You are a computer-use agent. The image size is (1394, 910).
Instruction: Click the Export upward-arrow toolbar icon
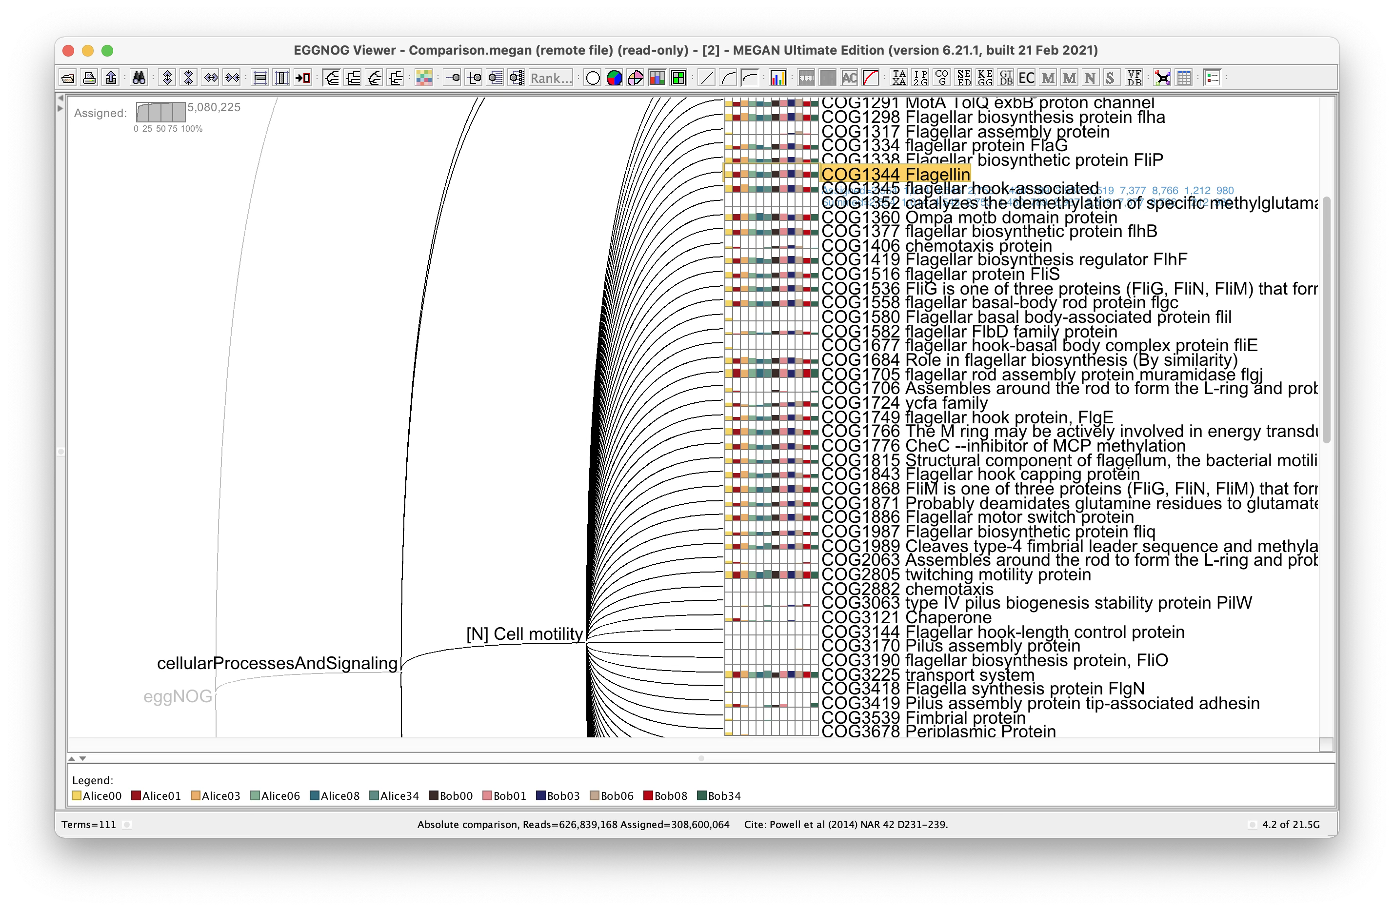click(111, 78)
